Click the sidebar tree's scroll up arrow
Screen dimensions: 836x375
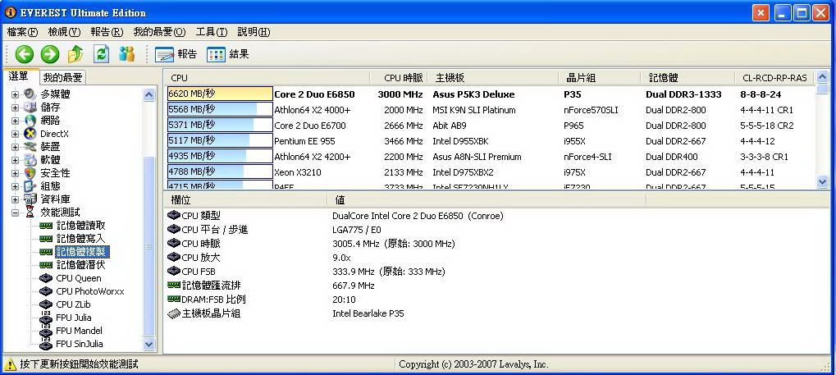tap(149, 95)
